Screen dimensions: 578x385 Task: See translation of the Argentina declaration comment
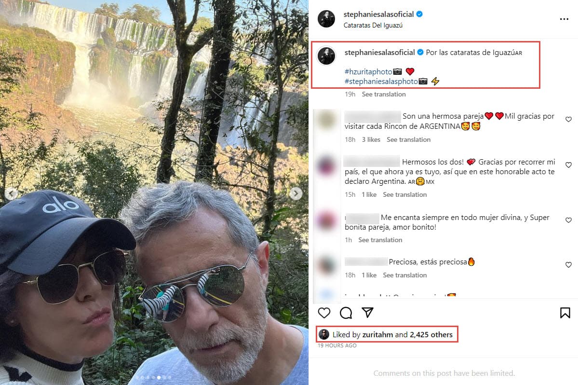pos(404,194)
